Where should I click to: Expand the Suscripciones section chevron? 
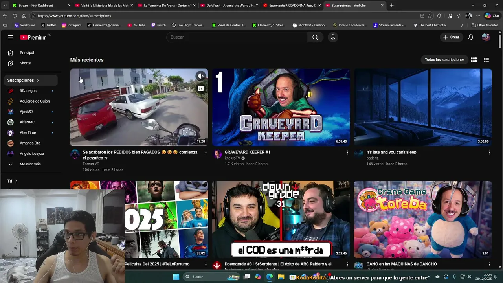(38, 80)
